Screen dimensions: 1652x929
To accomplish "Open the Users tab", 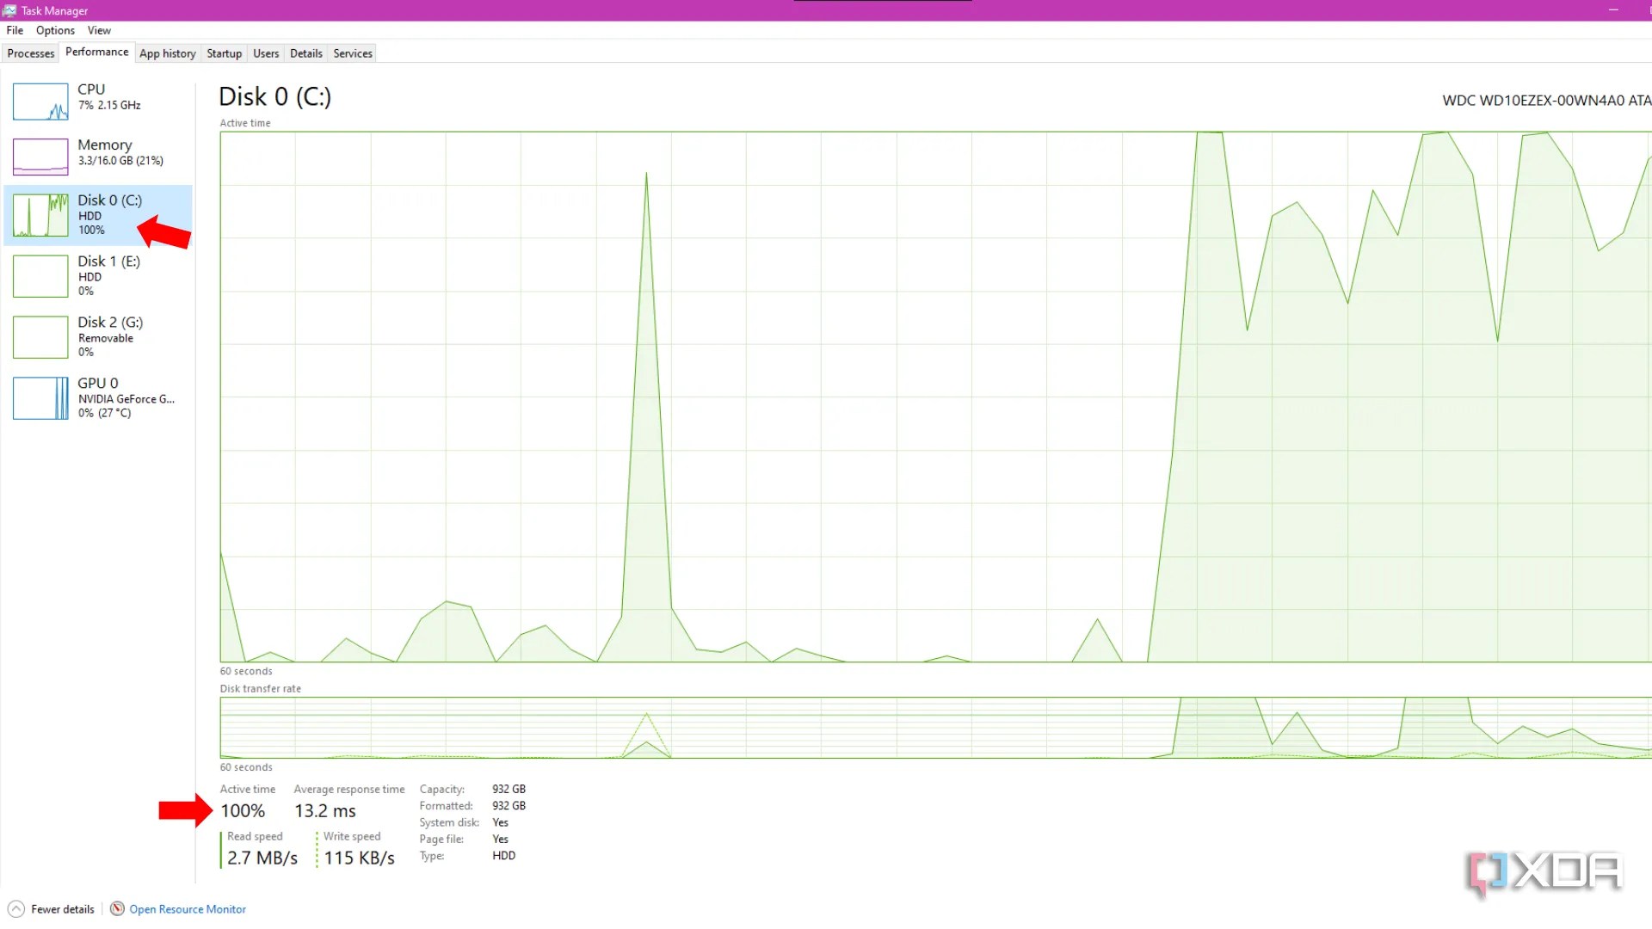I will [x=266, y=53].
